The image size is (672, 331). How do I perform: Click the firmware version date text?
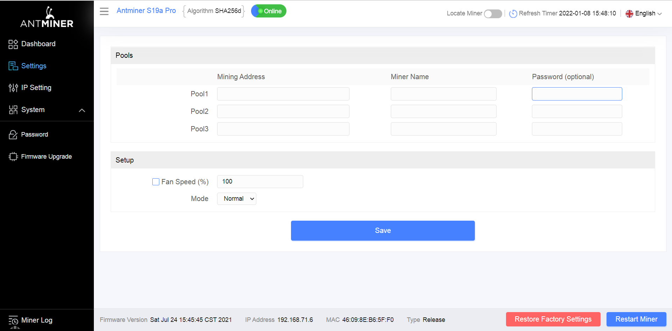[x=191, y=320]
